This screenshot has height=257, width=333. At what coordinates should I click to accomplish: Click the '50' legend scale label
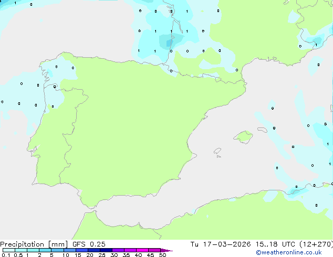click(x=162, y=255)
